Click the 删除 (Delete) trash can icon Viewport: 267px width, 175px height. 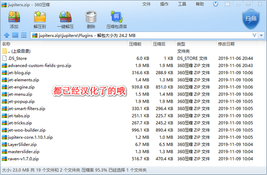click(x=91, y=17)
